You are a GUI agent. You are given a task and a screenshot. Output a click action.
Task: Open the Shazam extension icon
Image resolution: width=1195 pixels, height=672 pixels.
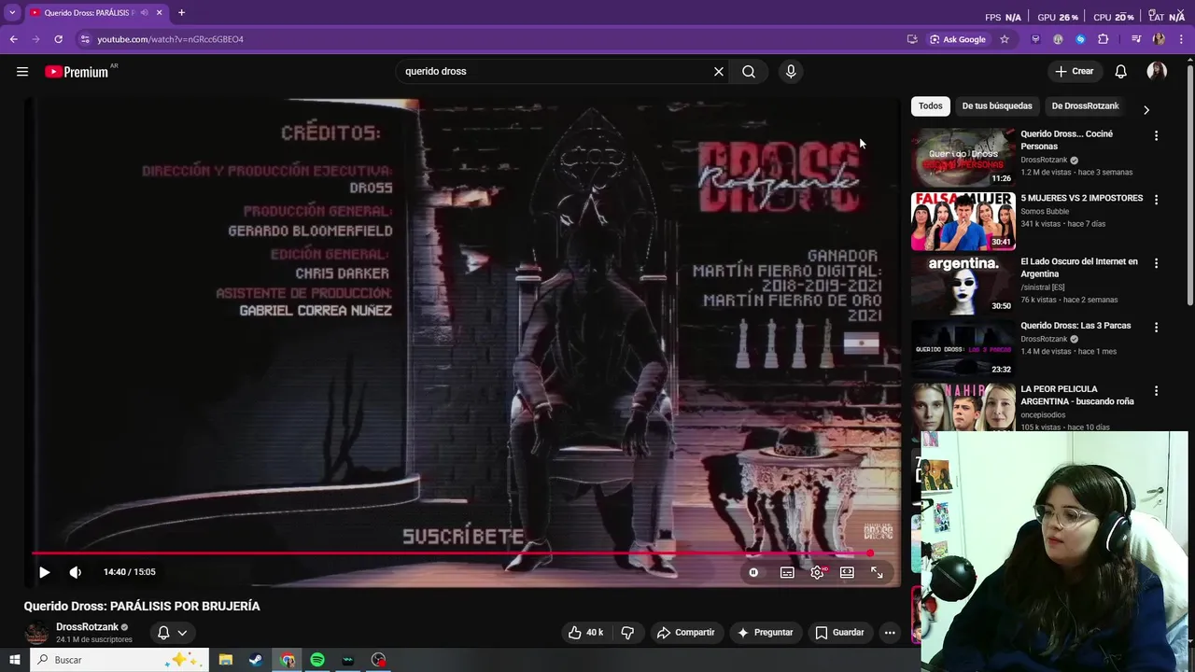[1080, 39]
